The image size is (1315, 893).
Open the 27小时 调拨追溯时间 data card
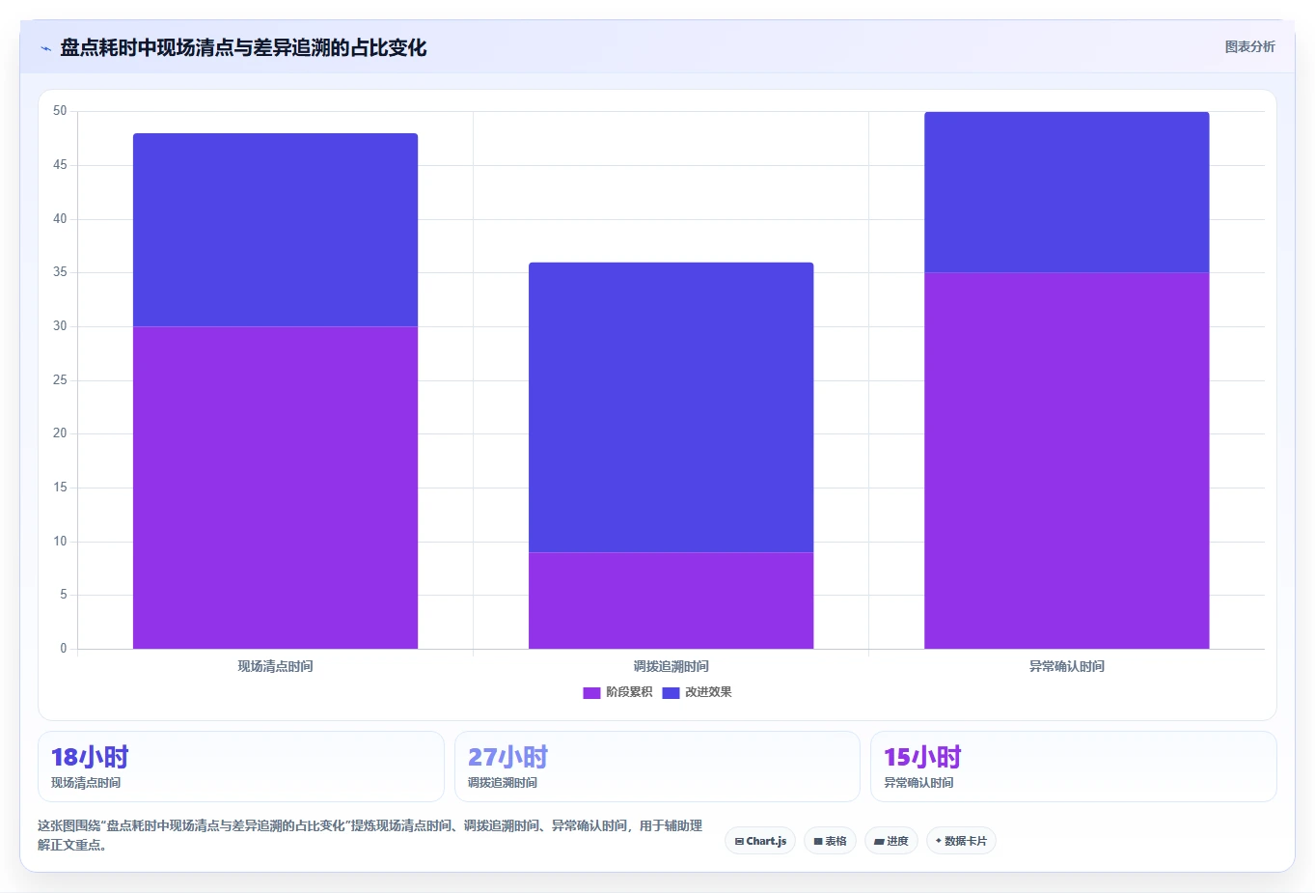tap(657, 767)
